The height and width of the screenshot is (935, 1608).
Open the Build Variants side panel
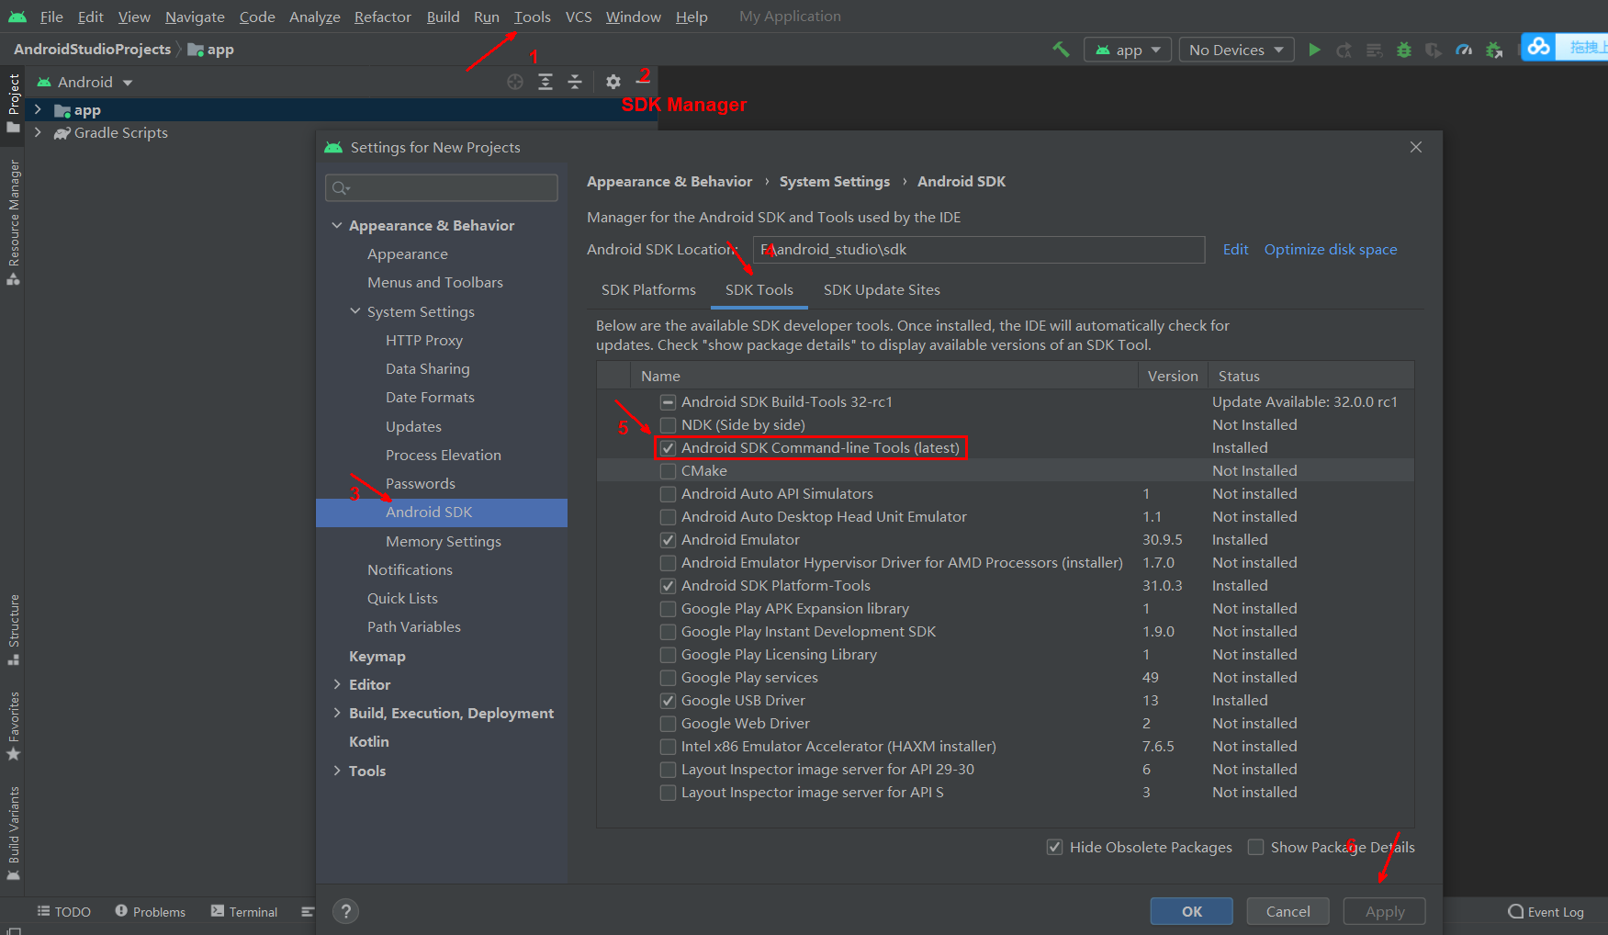click(x=13, y=833)
